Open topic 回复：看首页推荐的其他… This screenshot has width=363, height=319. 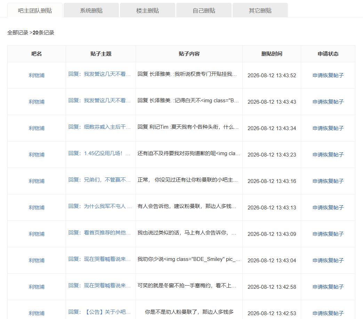[99, 232]
